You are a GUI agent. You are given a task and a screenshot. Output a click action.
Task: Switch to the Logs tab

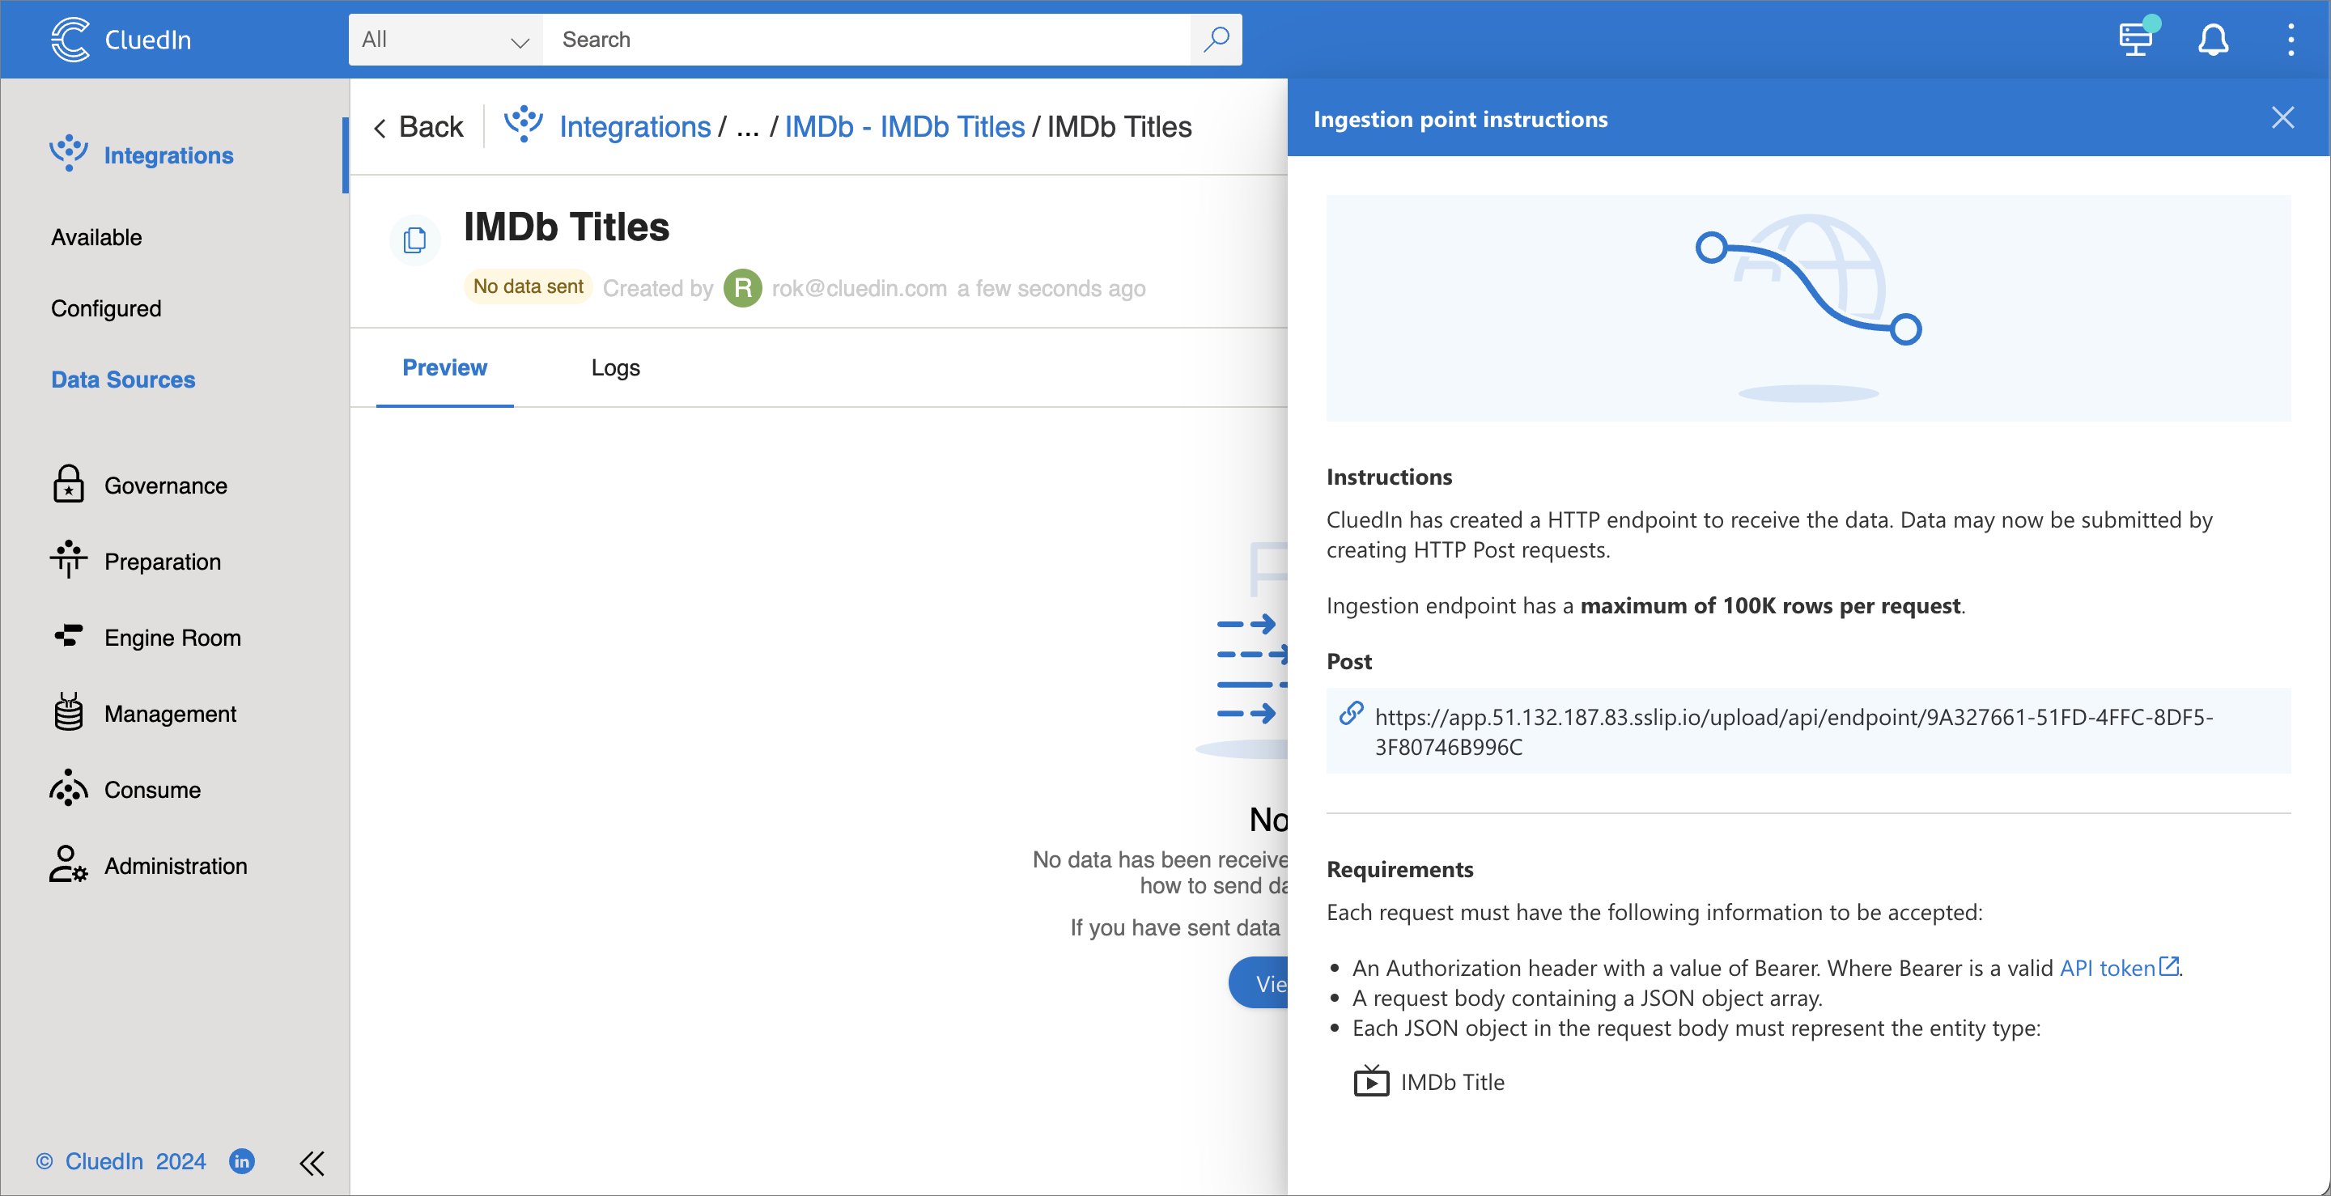615,367
